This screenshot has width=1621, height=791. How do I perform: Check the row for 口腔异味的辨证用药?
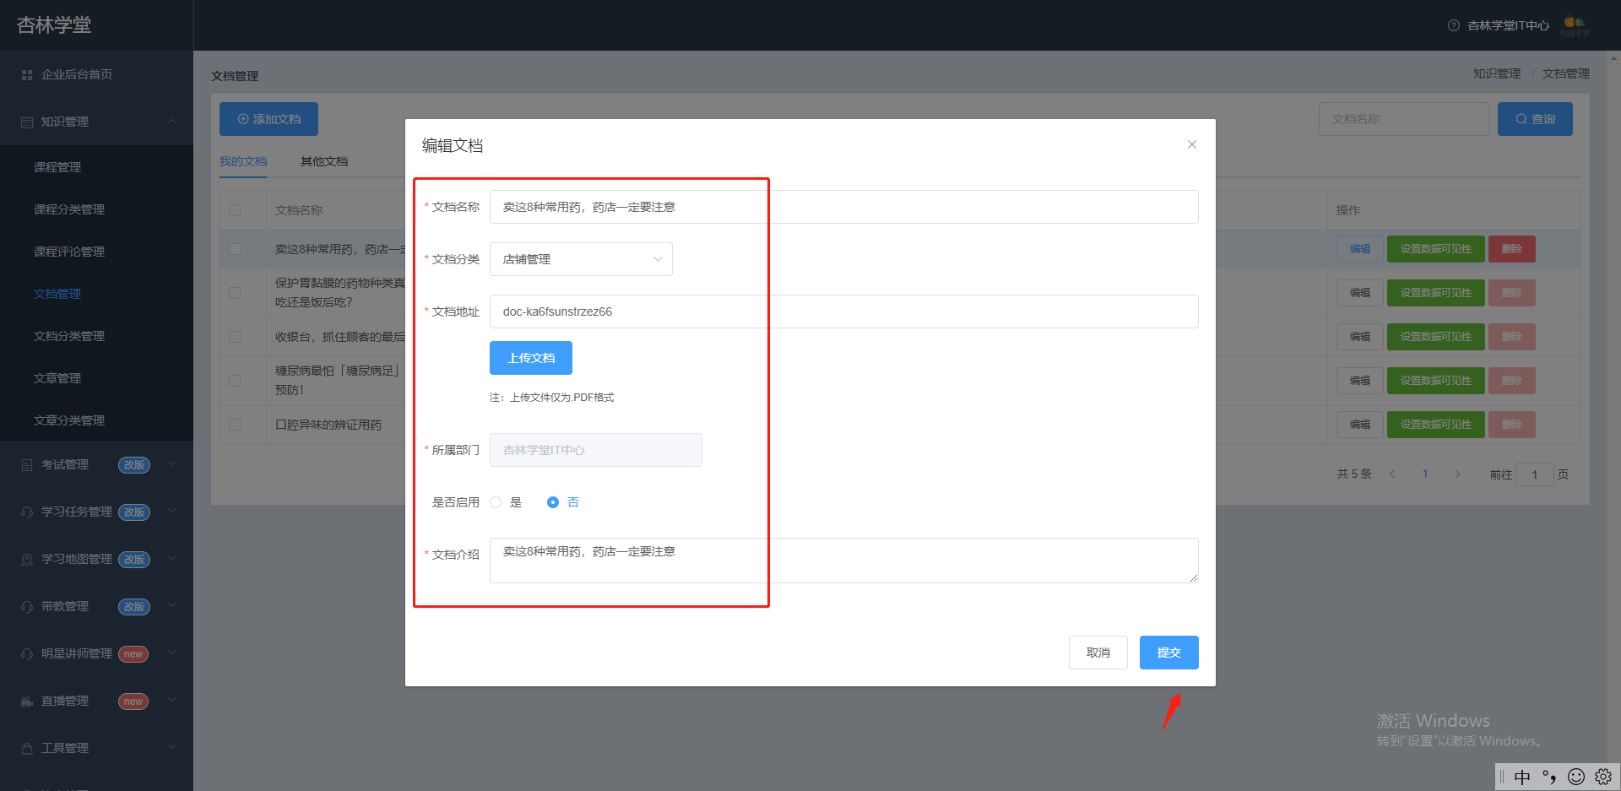click(x=235, y=425)
